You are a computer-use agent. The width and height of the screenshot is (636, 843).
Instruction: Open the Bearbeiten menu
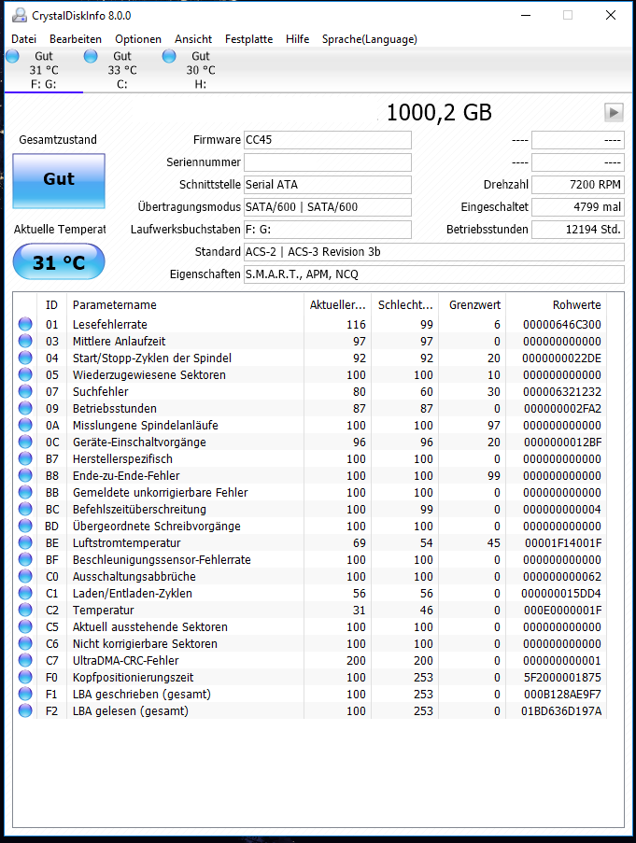[x=76, y=39]
